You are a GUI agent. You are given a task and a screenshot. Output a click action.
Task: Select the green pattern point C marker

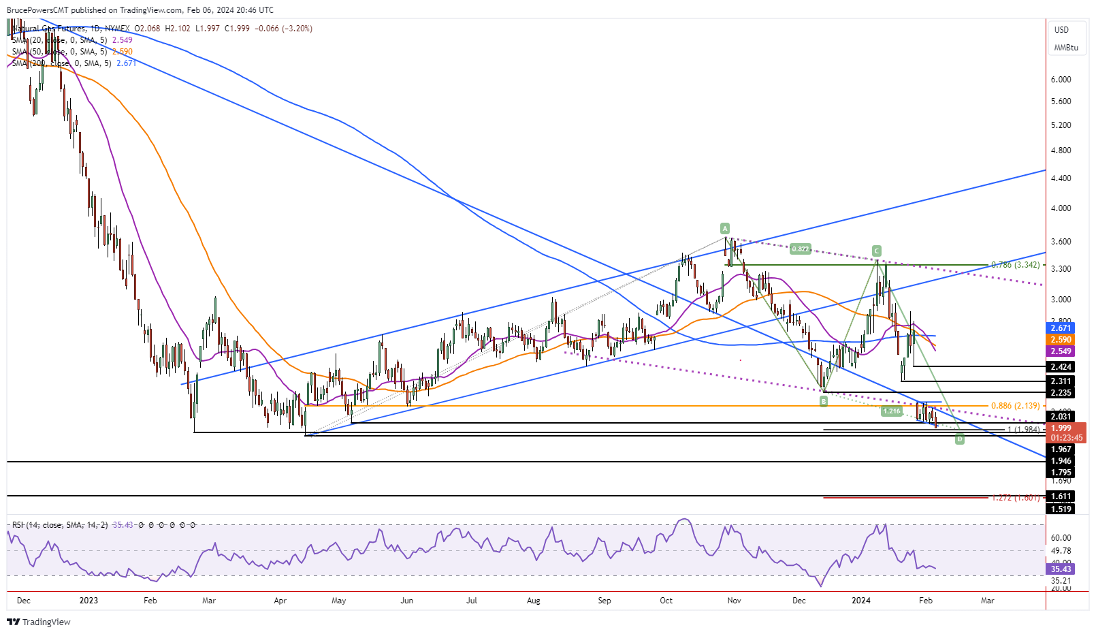coord(877,251)
